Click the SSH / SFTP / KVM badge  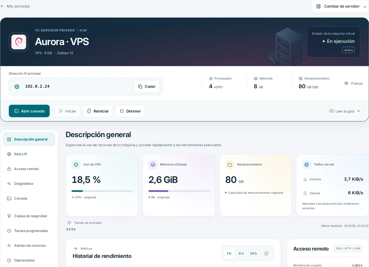tap(348, 249)
